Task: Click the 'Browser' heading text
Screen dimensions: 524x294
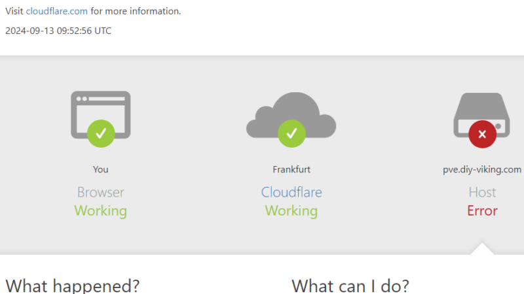Action: [101, 192]
